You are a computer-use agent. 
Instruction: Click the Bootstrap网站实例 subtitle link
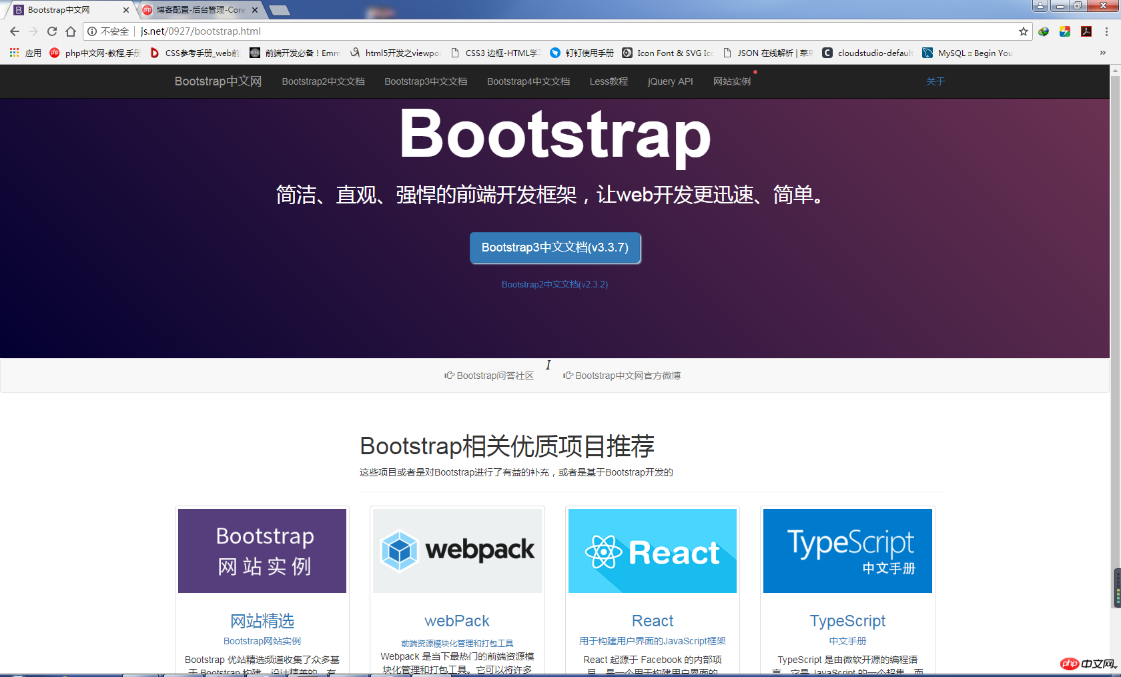tap(262, 641)
